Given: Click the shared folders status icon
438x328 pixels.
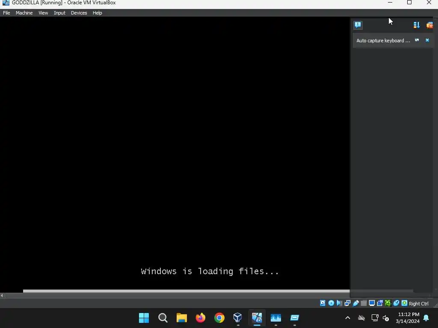Looking at the screenshot, I should [364, 303].
